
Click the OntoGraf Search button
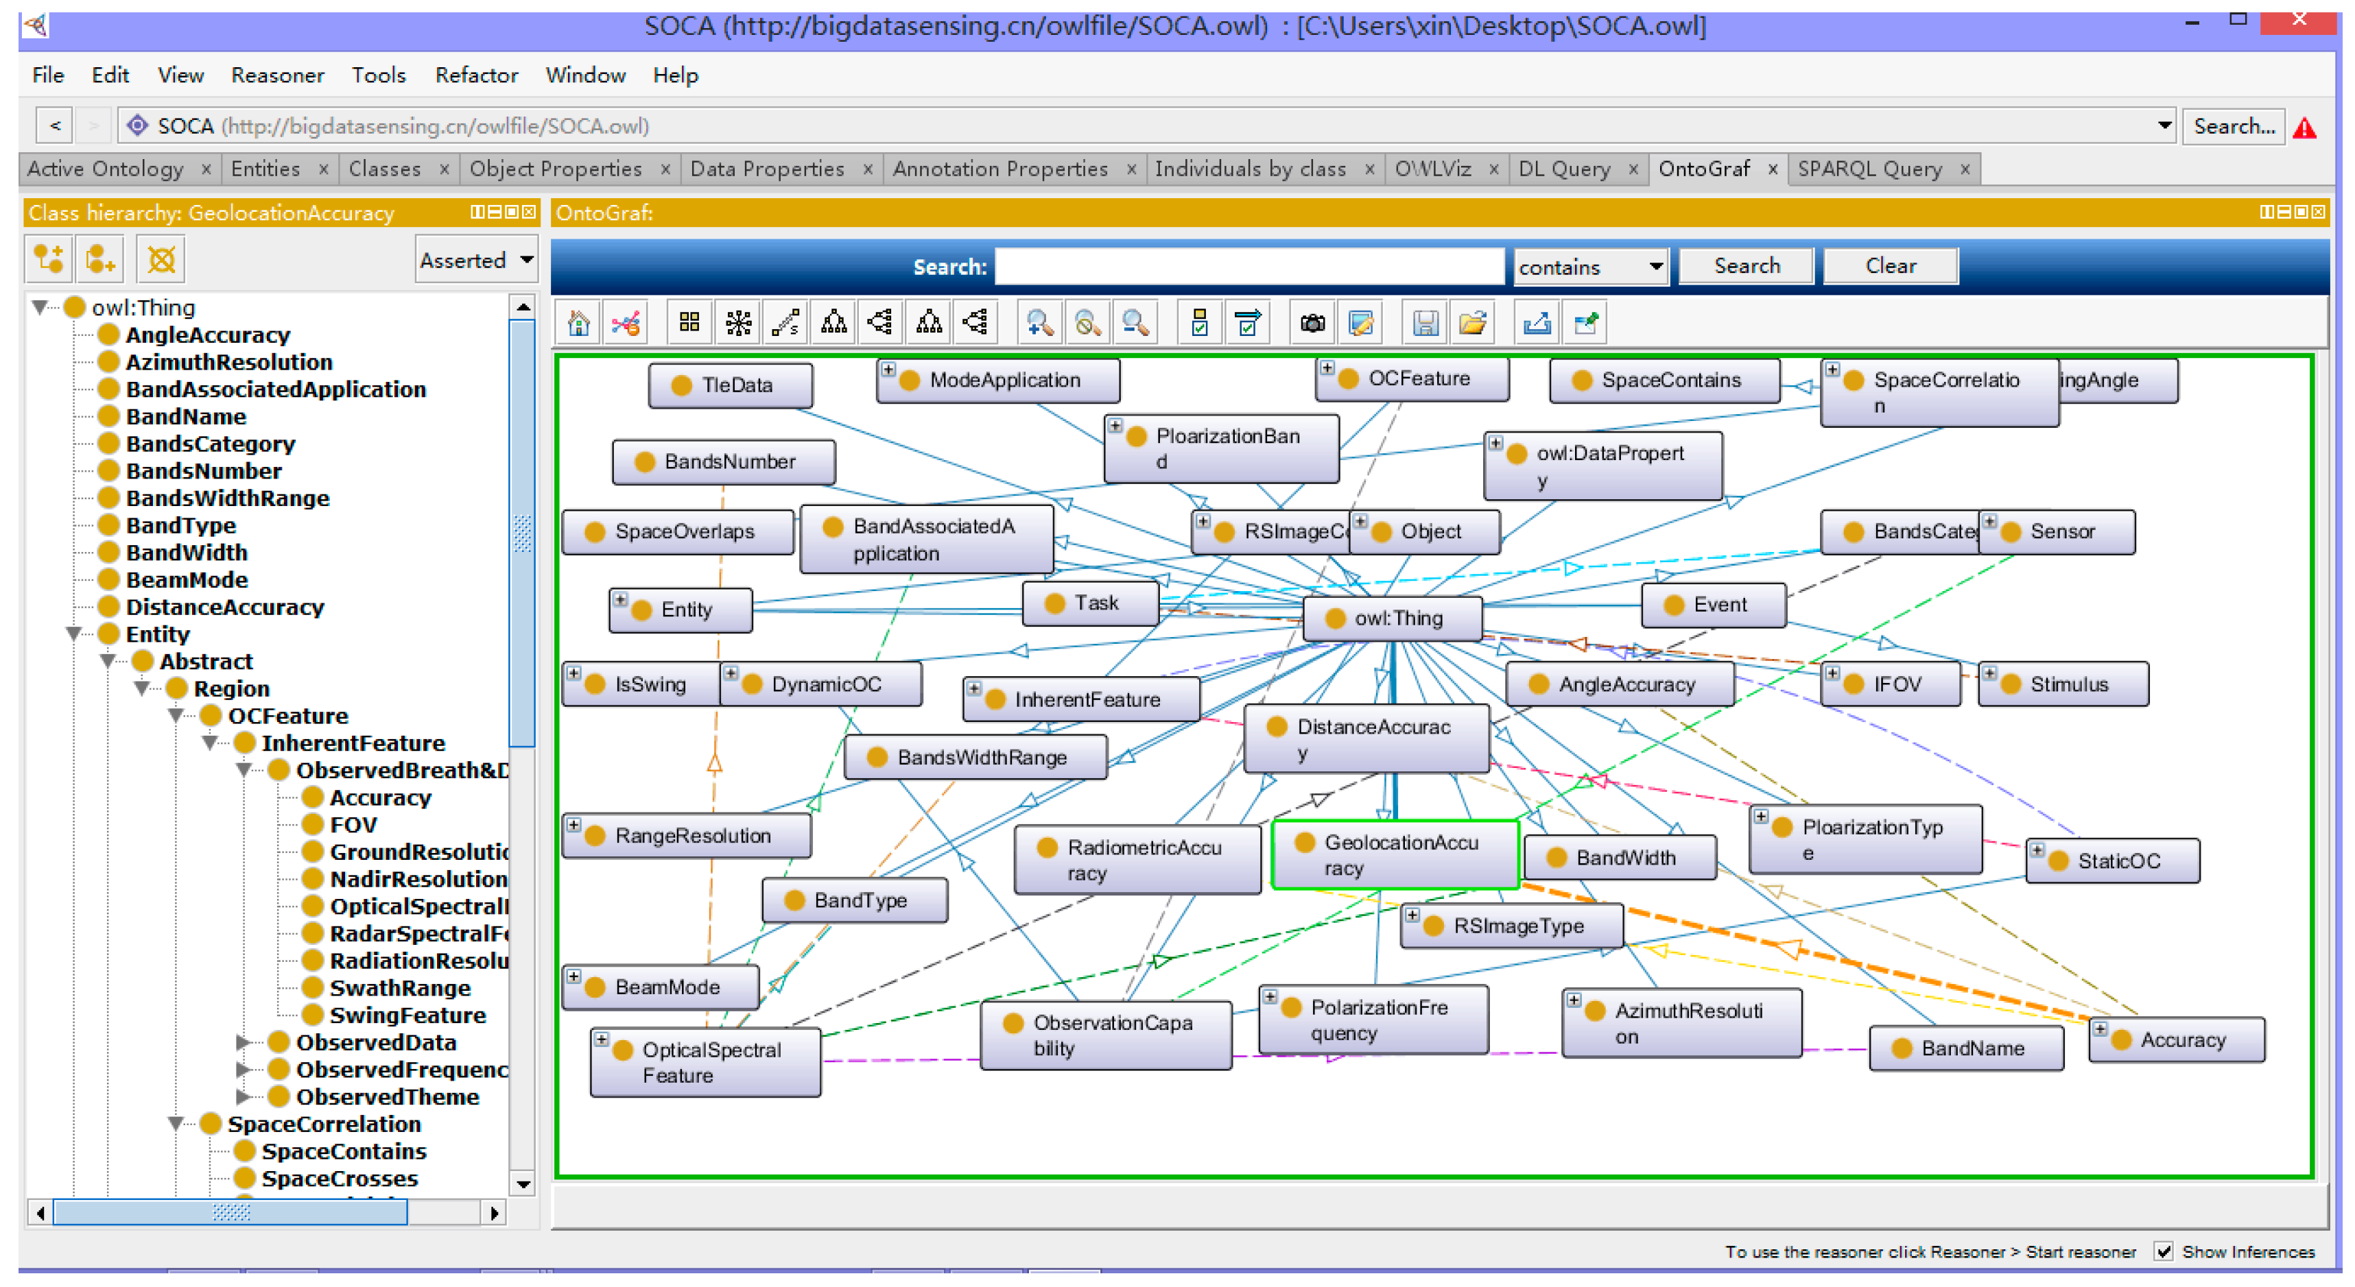(x=1746, y=266)
